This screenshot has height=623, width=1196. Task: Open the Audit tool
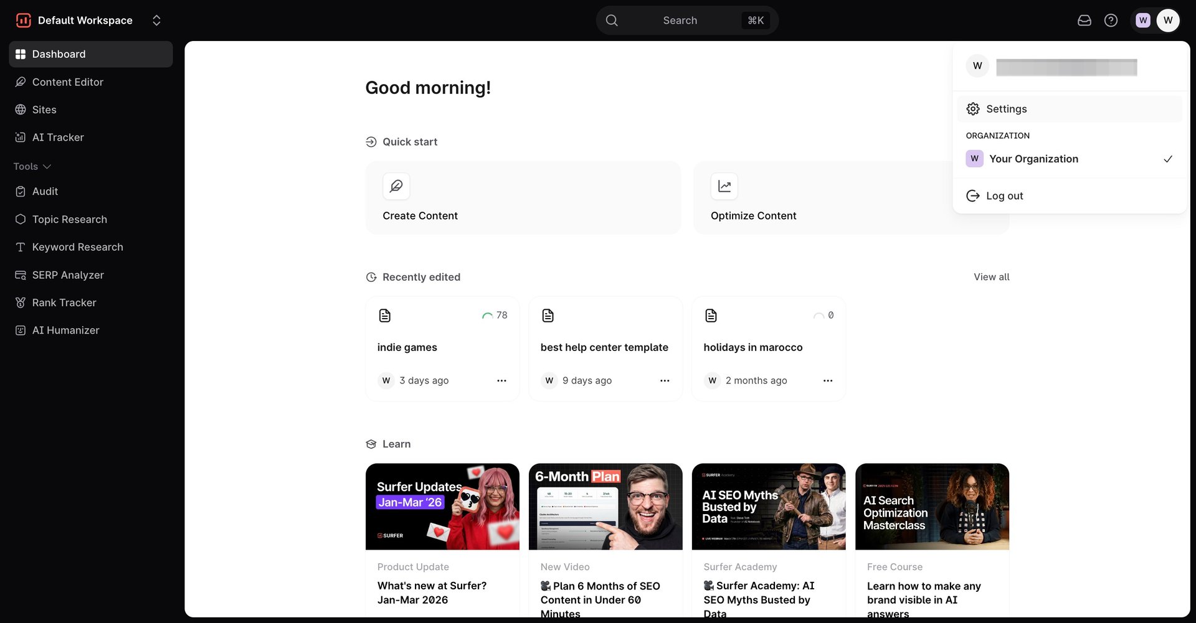45,192
